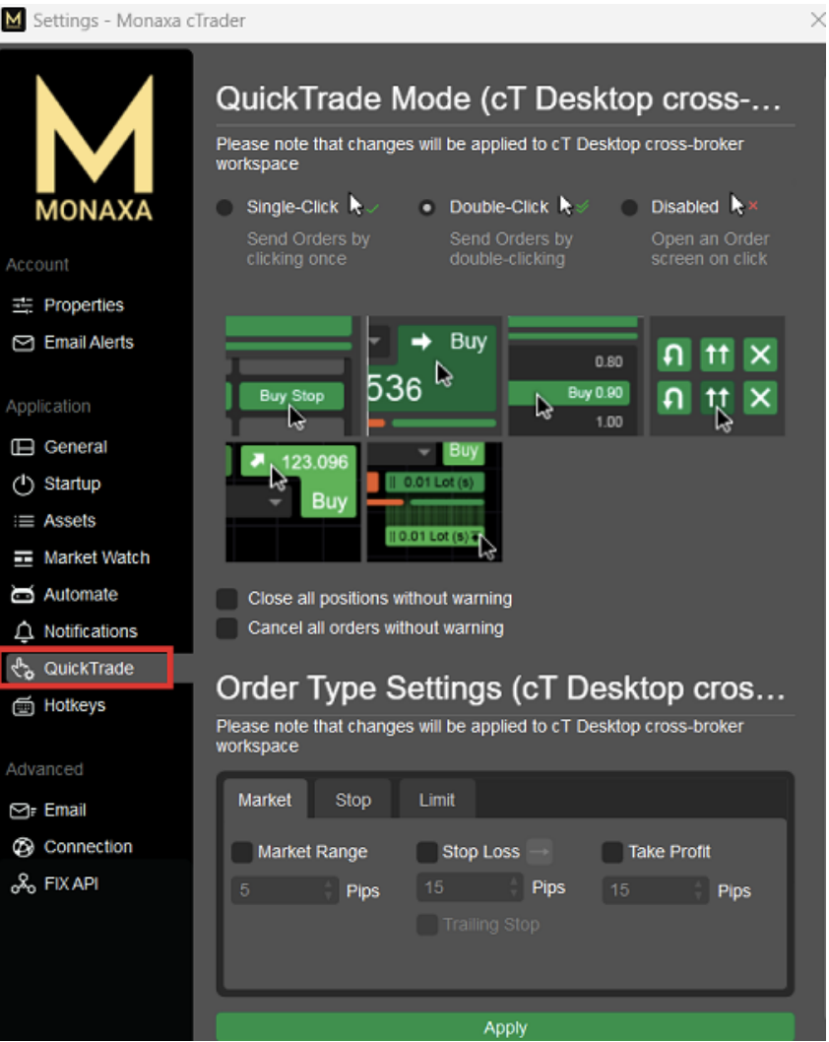Open the Hotkeys settings section
The image size is (829, 1042).
(x=75, y=705)
